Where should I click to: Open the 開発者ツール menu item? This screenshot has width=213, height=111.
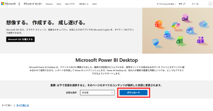(84, 4)
